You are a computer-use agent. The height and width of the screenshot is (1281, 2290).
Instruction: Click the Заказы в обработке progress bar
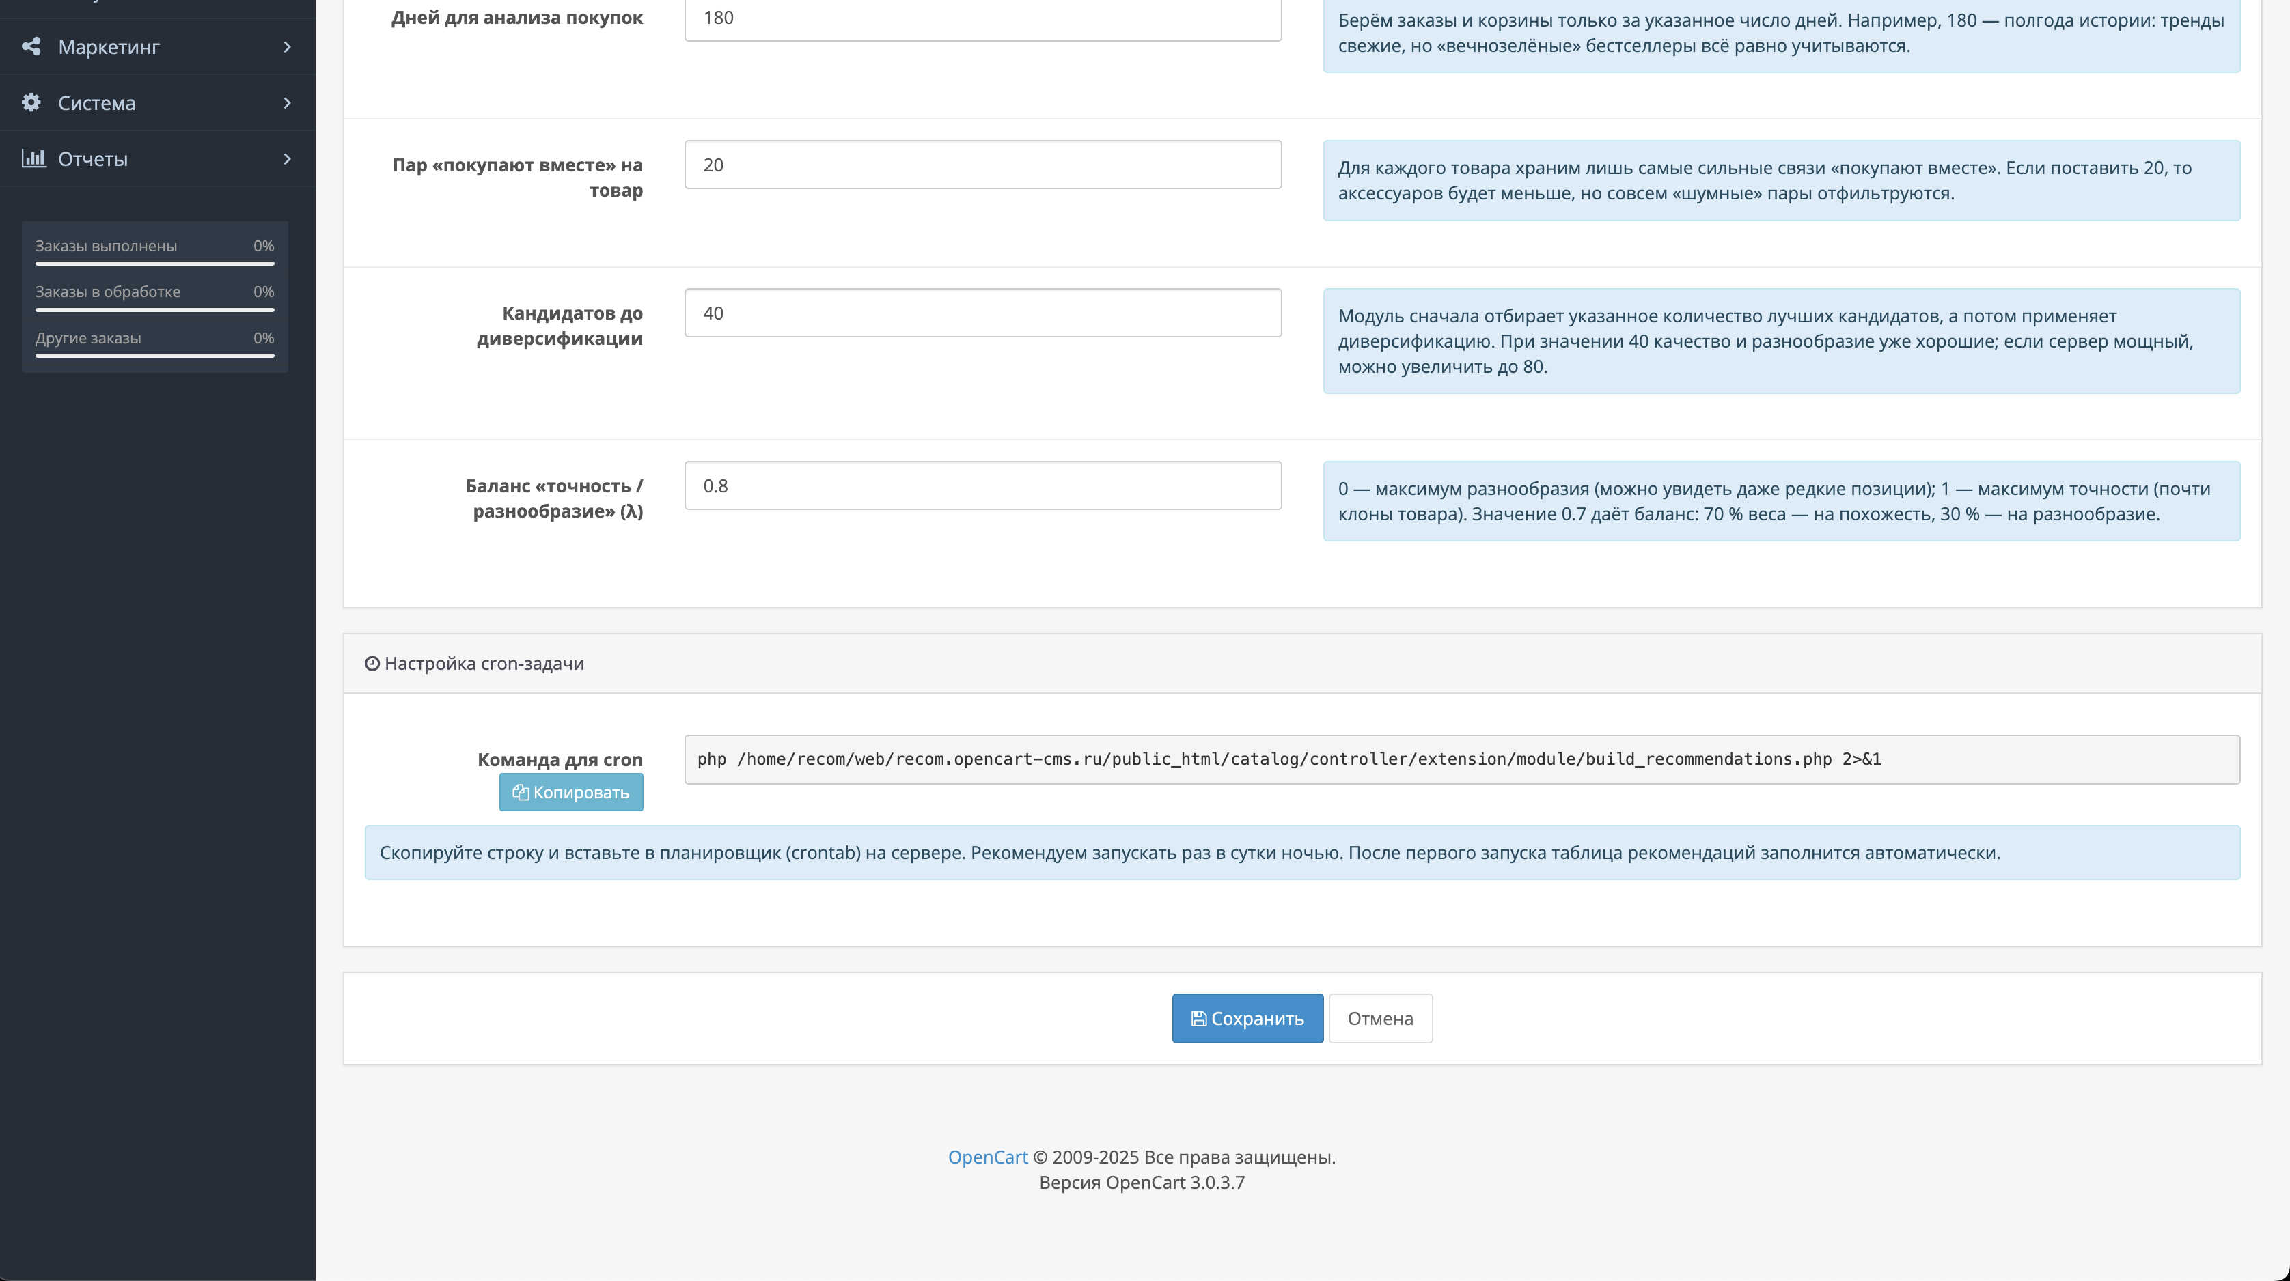[154, 309]
